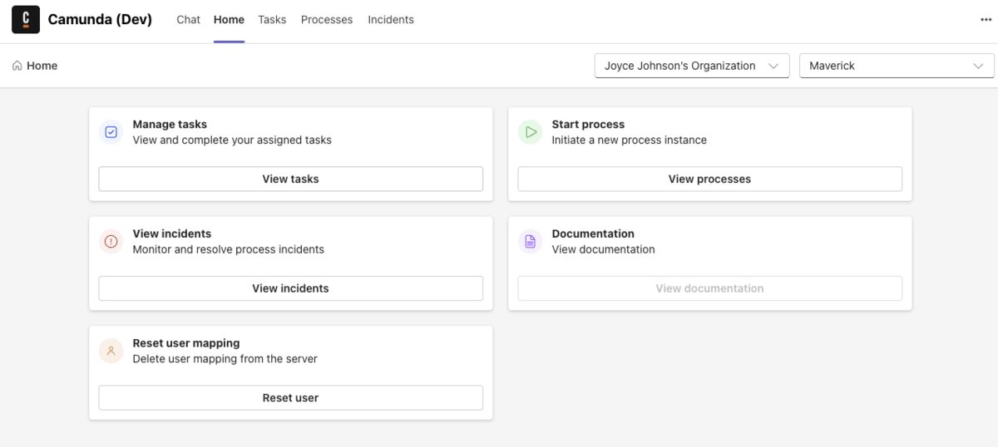Click the Camunda (Dev) app title
The height and width of the screenshot is (447, 998).
[x=100, y=20]
